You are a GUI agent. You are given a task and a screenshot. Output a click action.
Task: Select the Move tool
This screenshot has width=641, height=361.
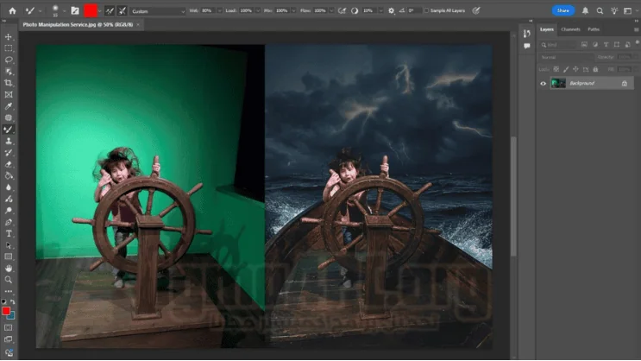(9, 37)
